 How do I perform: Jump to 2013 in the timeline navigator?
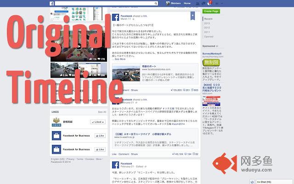pos(207,23)
